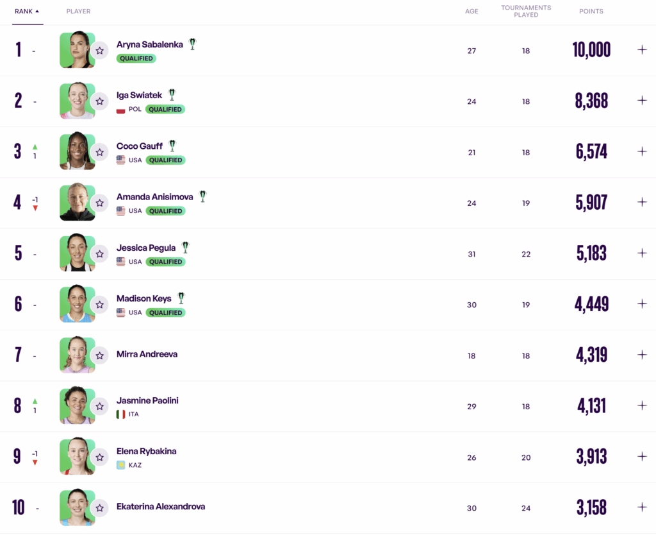
Task: Click the Qualified badge under Jessica Pegula
Action: click(x=165, y=262)
